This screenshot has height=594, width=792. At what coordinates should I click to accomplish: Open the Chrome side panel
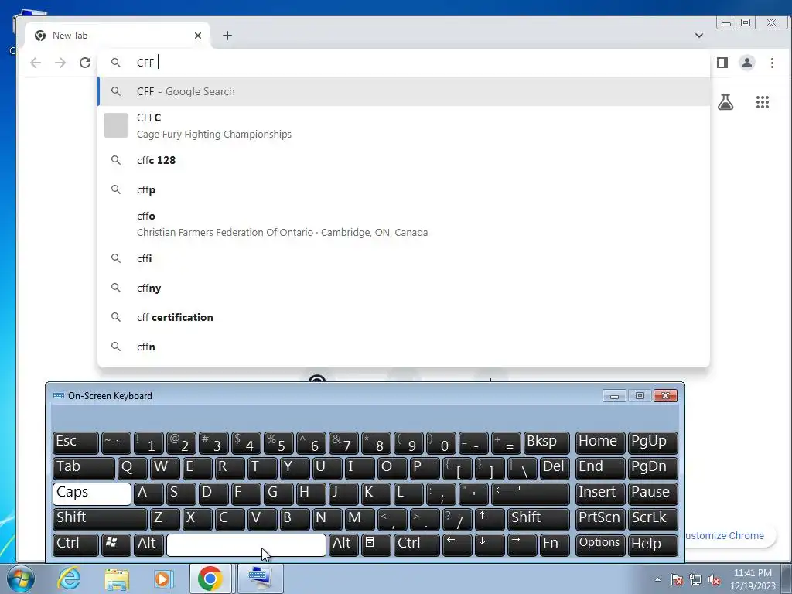coord(722,63)
